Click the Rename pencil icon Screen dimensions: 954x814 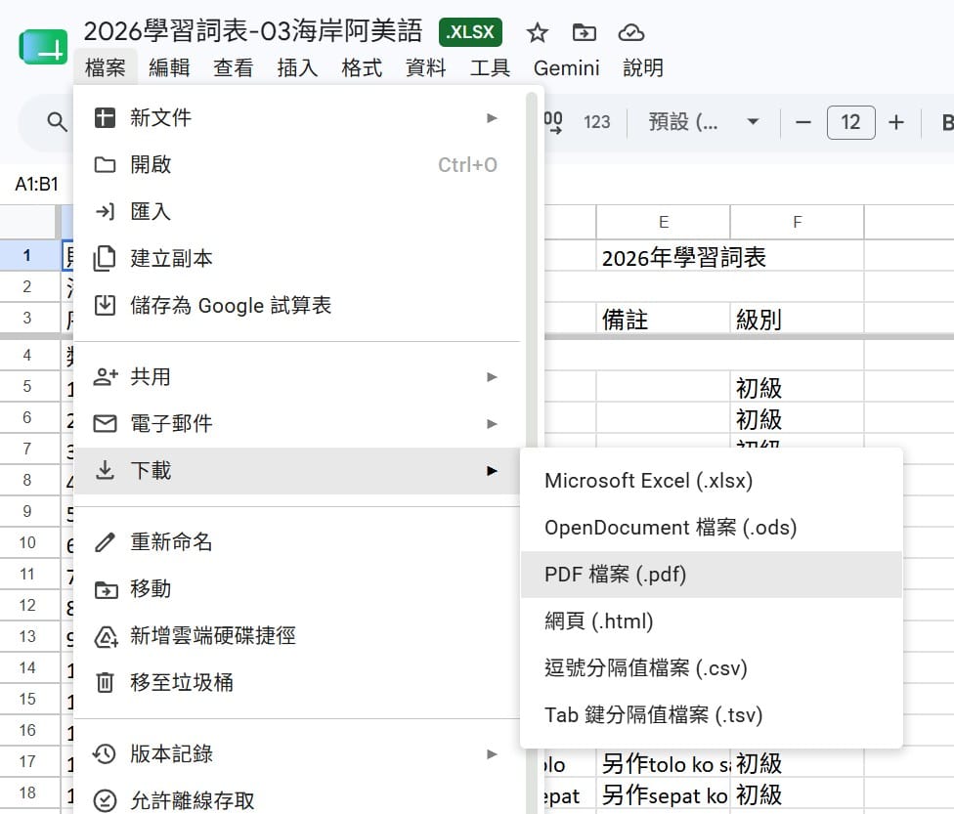pyautogui.click(x=105, y=541)
